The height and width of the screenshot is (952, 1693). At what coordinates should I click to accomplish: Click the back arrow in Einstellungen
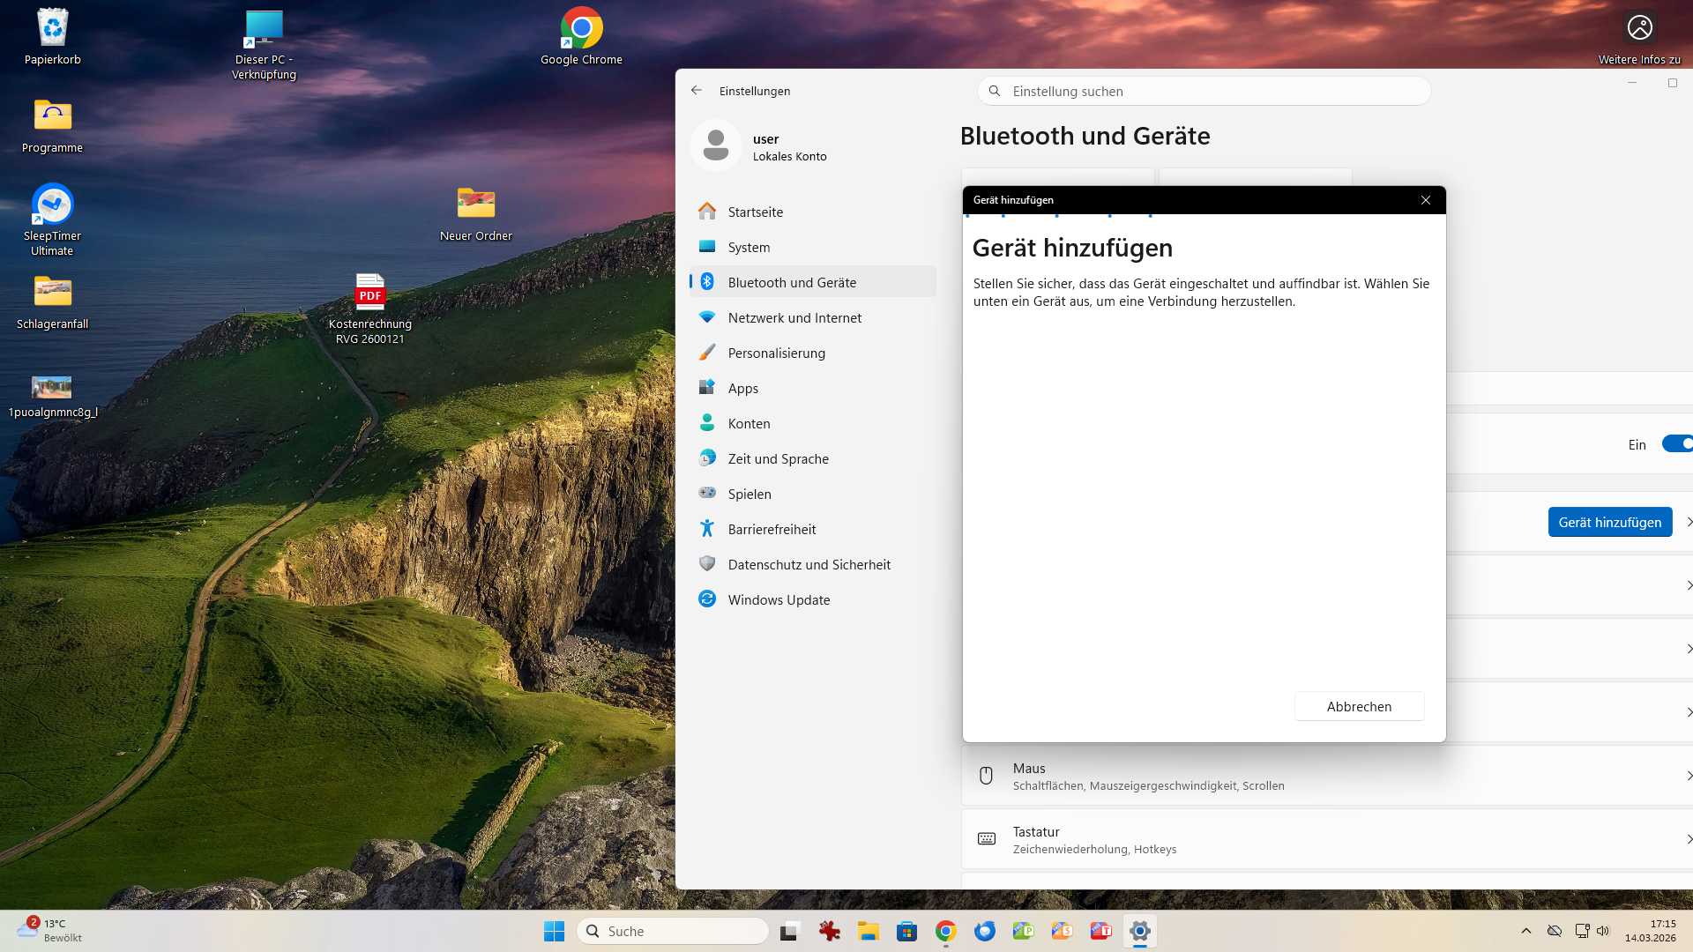(x=697, y=91)
